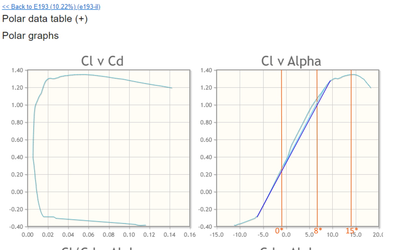Select the orange 15* annotation label

(x=352, y=231)
